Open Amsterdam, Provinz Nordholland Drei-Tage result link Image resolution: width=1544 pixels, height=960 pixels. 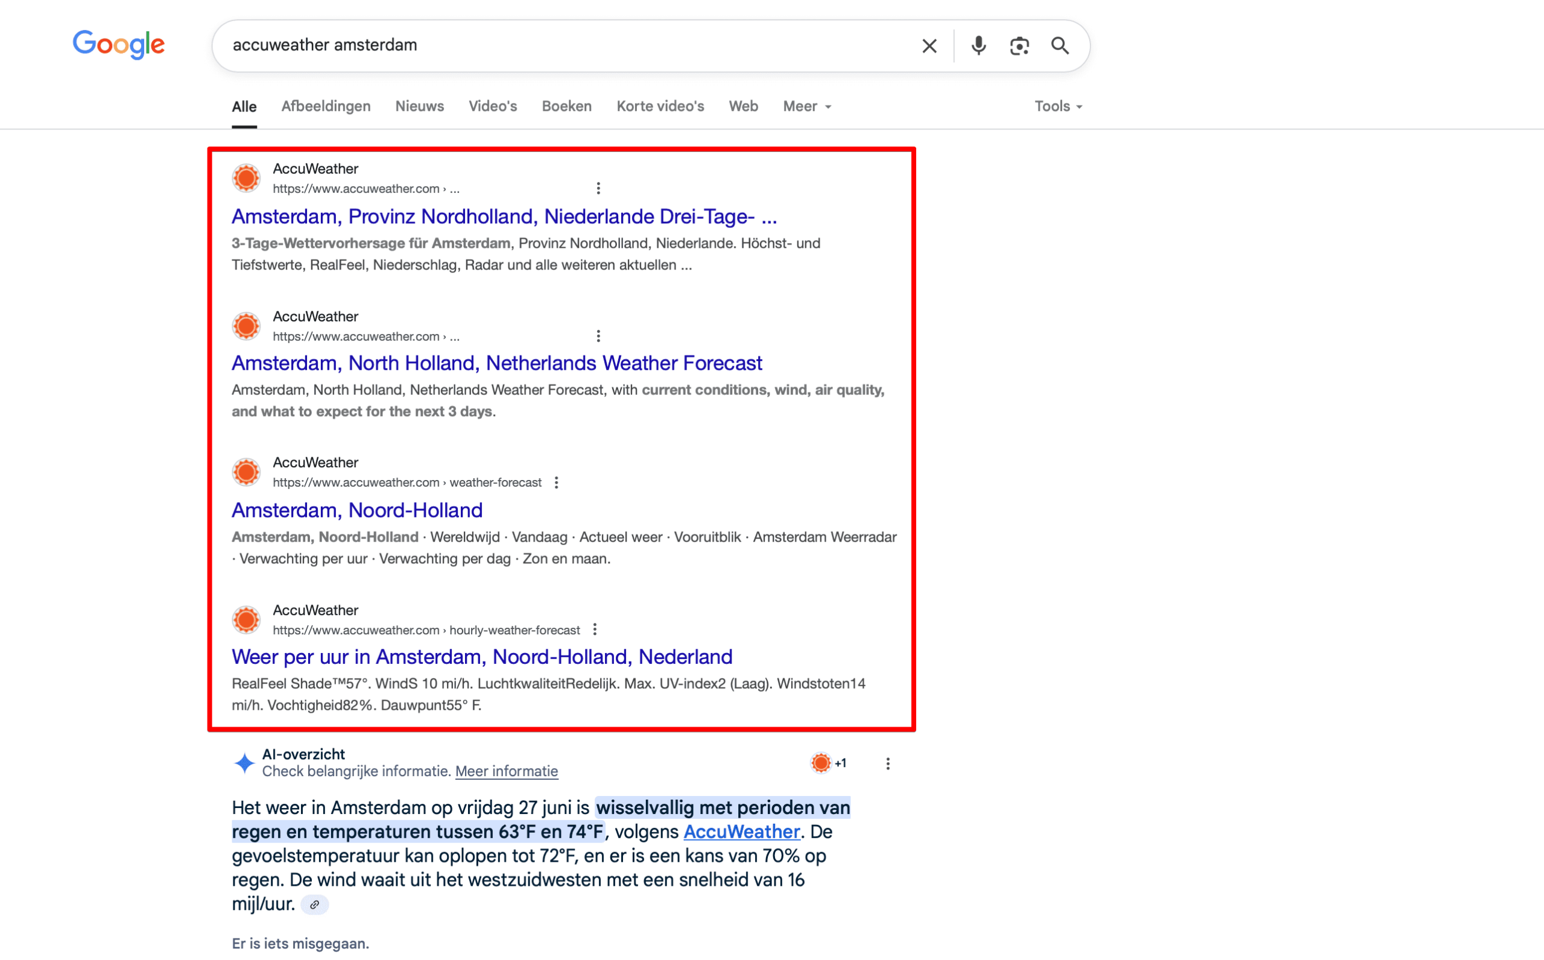[x=504, y=216]
